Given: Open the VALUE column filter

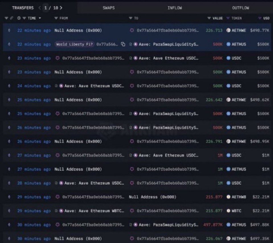Looking at the screenshot, I should 209,18.
